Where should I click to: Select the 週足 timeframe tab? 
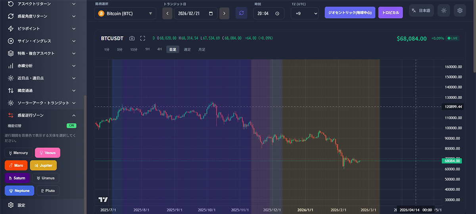(187, 50)
